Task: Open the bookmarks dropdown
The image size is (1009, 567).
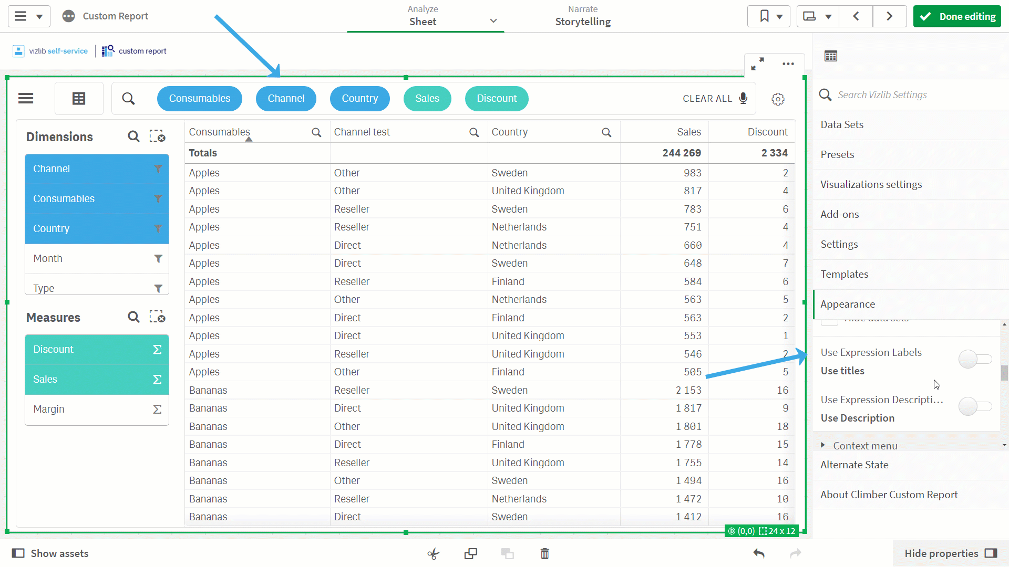Action: point(769,16)
